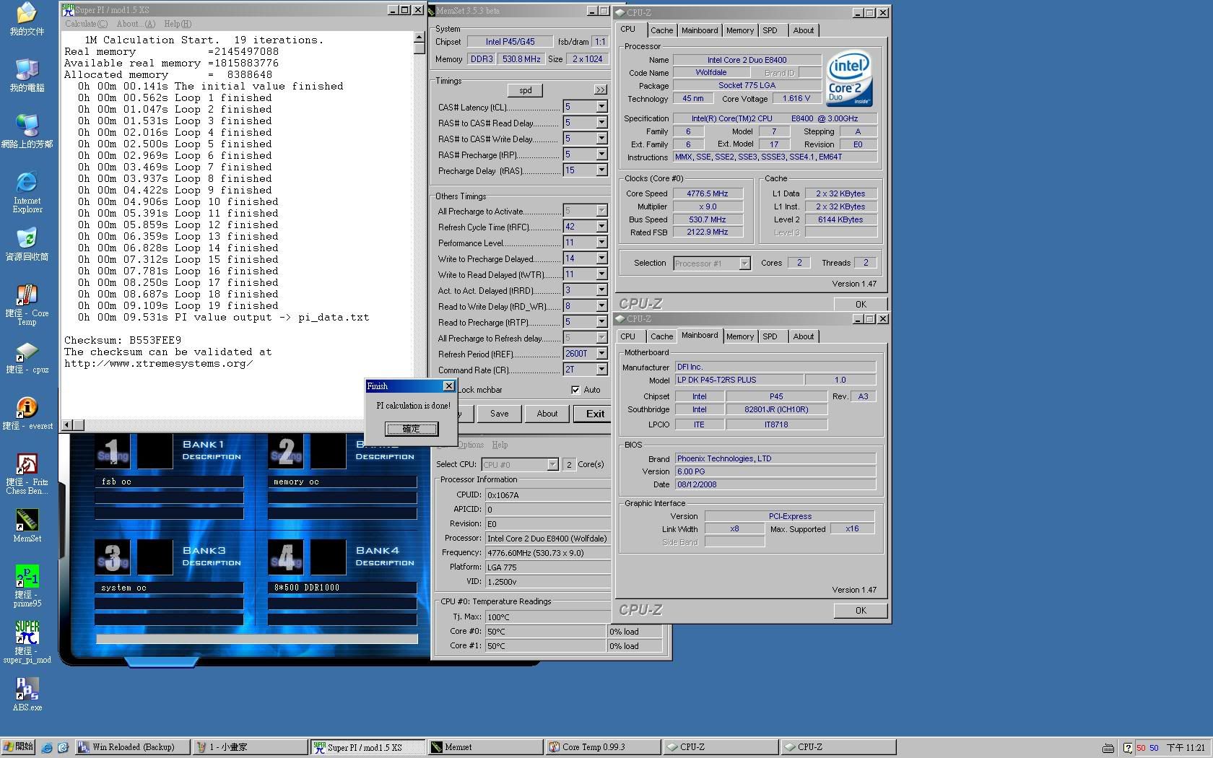Image resolution: width=1213 pixels, height=758 pixels.
Task: Click the BANK1 number 1 setting icon
Action: (112, 451)
